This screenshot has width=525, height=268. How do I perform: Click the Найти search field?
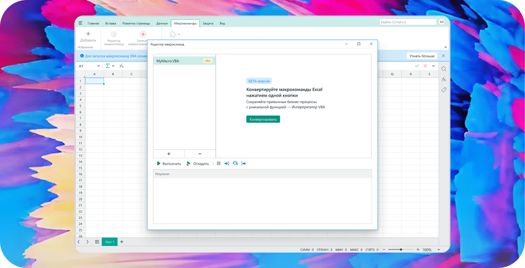407,22
